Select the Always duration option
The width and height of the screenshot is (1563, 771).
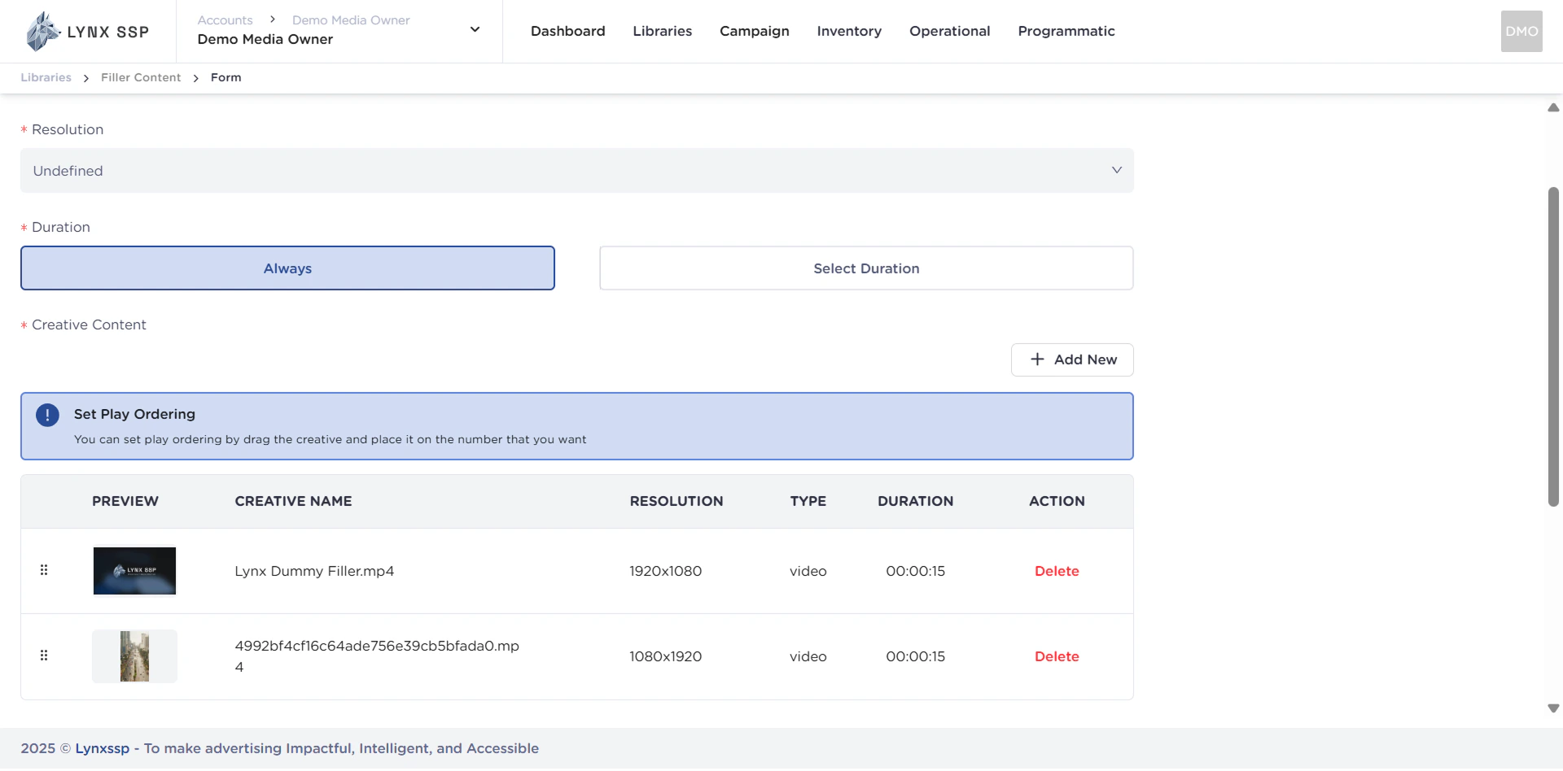[287, 268]
